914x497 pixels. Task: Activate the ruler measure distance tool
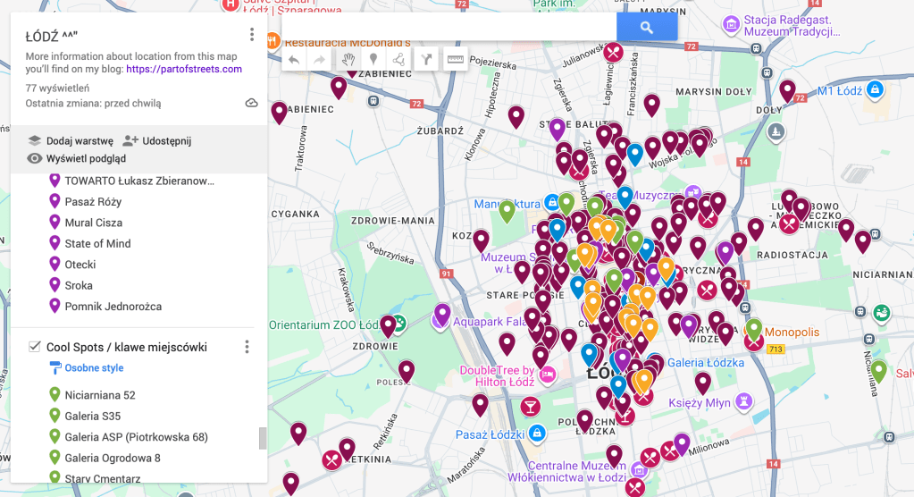pyautogui.click(x=456, y=60)
